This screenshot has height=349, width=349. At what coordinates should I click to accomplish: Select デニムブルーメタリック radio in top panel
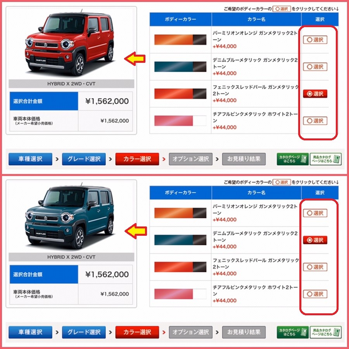(x=315, y=67)
